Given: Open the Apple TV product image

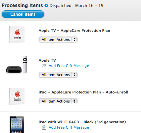Looking at the screenshot, I should pyautogui.click(x=17, y=65).
